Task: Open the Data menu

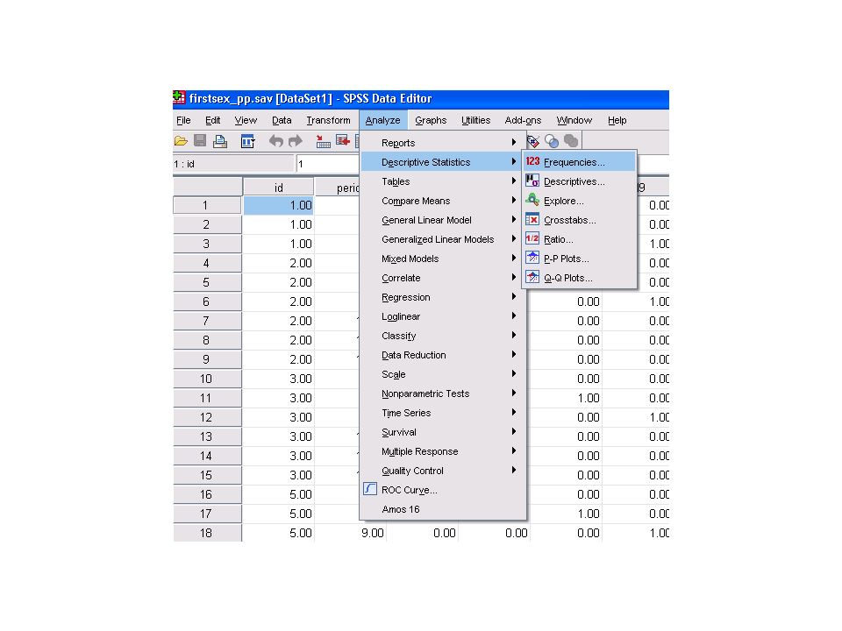Action: (282, 120)
